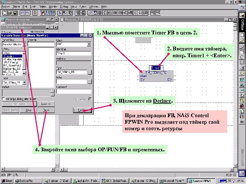Open the Type Class Function Blocks dropdown

point(25,44)
